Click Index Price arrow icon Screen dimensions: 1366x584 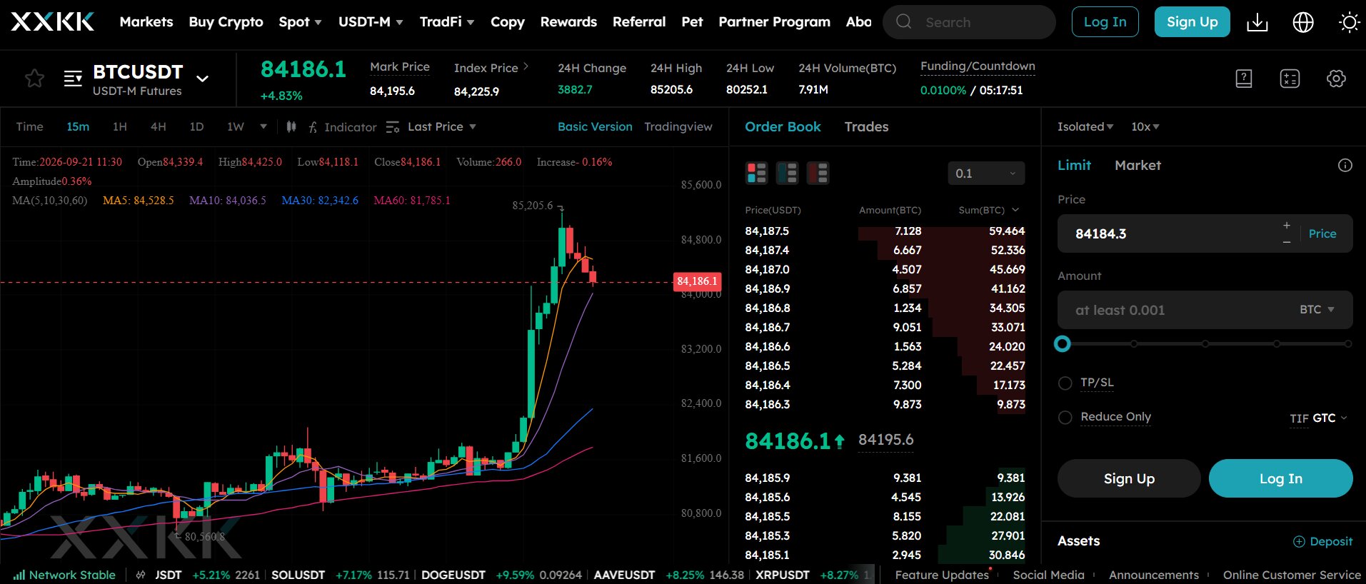[526, 66]
